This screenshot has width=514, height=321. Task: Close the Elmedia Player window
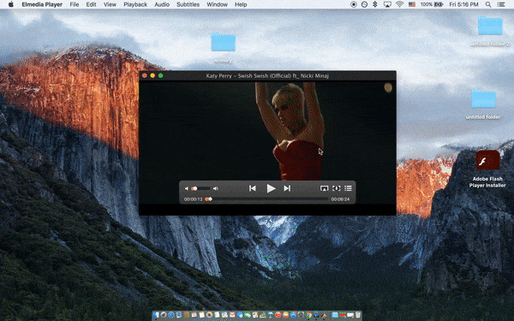coord(145,75)
